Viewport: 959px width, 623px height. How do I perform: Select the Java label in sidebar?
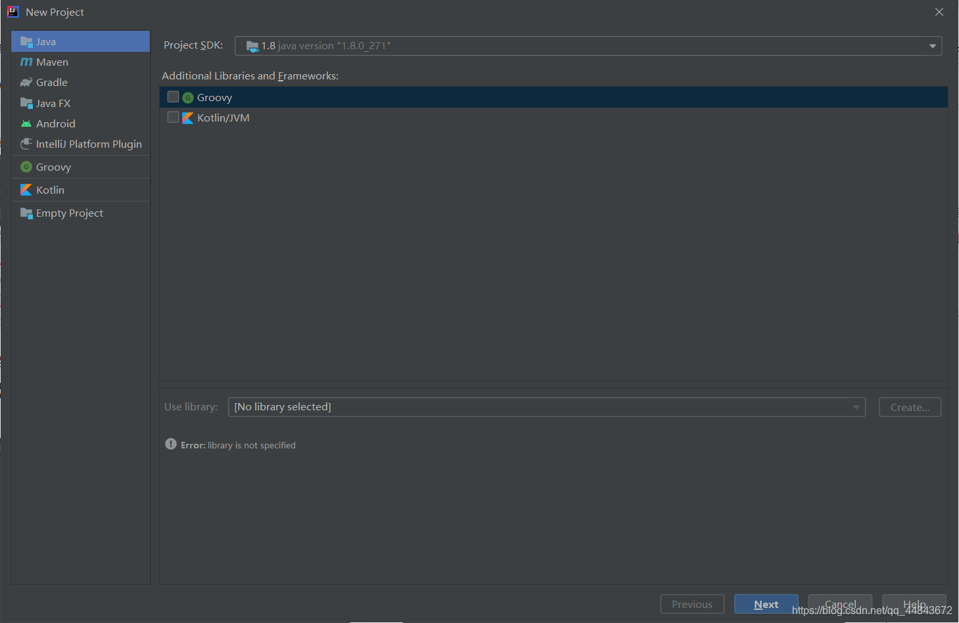pyautogui.click(x=46, y=41)
